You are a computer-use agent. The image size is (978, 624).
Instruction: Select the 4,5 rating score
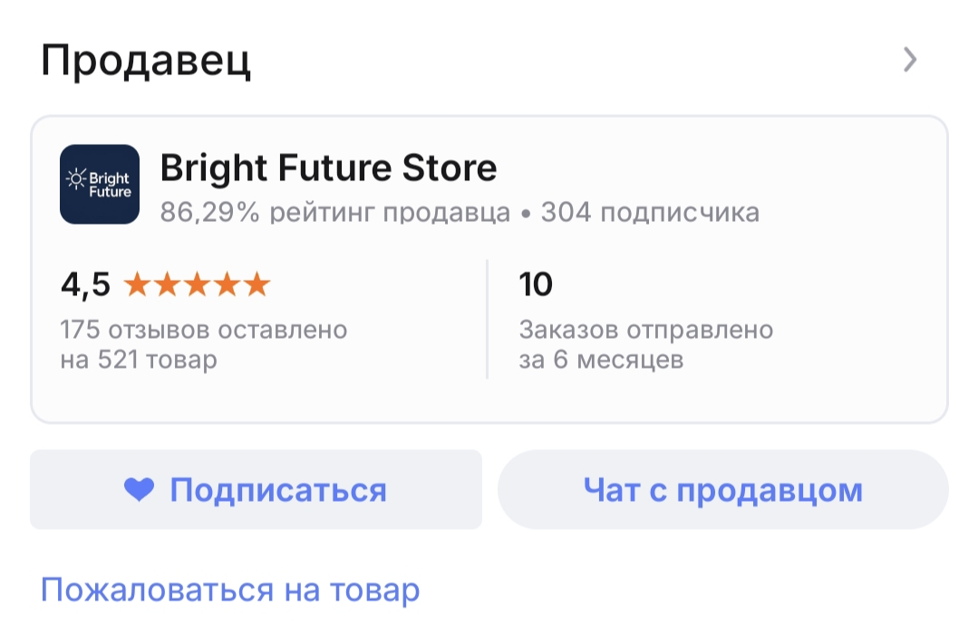click(85, 285)
